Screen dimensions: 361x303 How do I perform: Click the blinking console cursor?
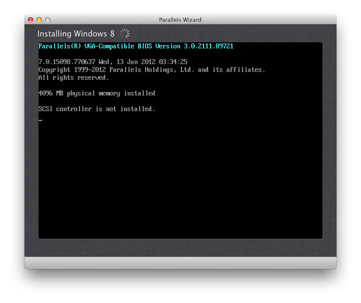pos(40,120)
